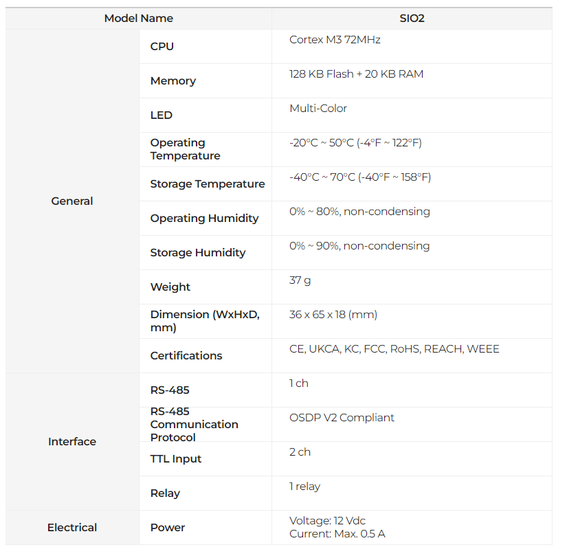Select the Operating Temperature label
The width and height of the screenshot is (578, 556).
click(186, 149)
